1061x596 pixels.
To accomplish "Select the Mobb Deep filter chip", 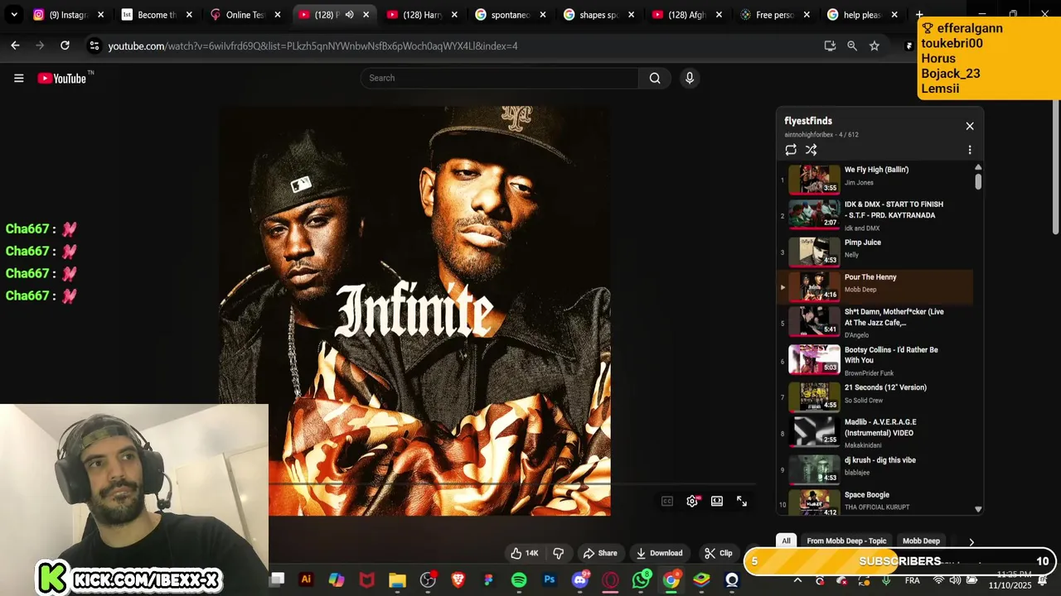I will point(921,541).
